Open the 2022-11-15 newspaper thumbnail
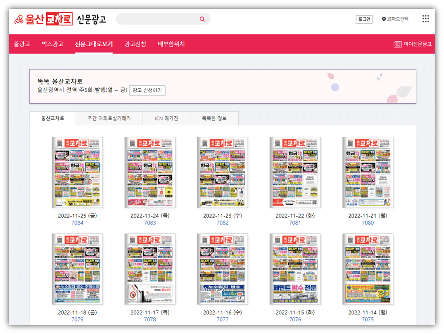The height and width of the screenshot is (334, 444). 295,269
